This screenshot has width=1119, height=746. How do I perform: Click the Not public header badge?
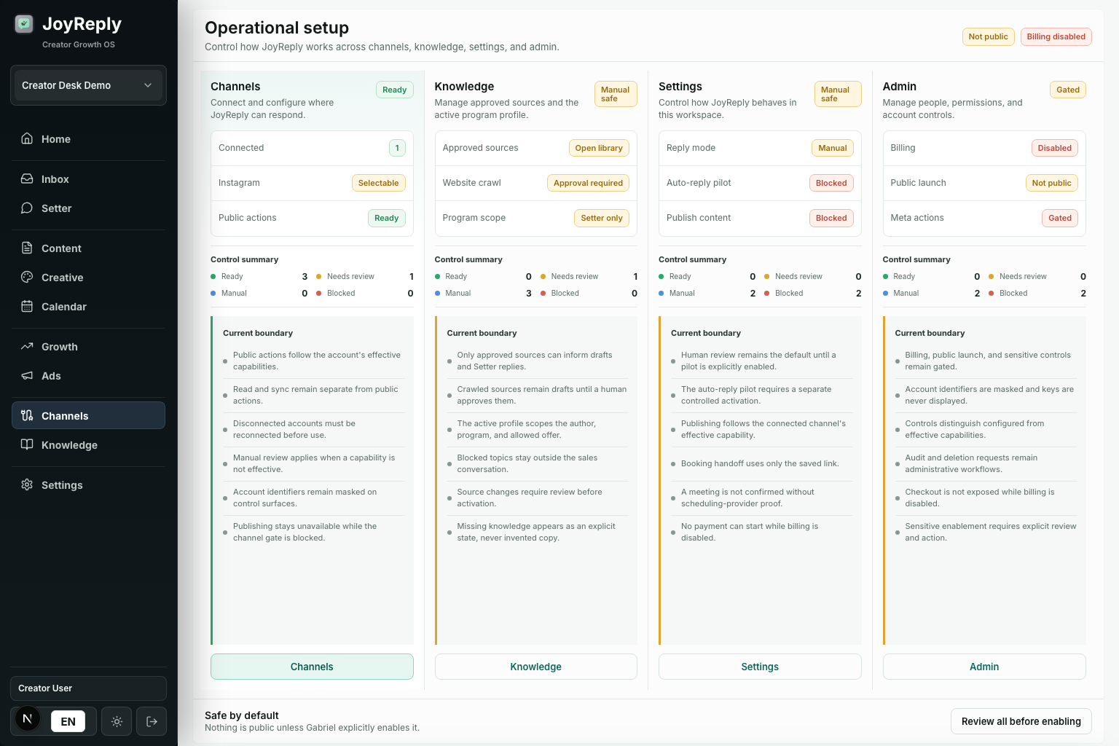pos(988,36)
